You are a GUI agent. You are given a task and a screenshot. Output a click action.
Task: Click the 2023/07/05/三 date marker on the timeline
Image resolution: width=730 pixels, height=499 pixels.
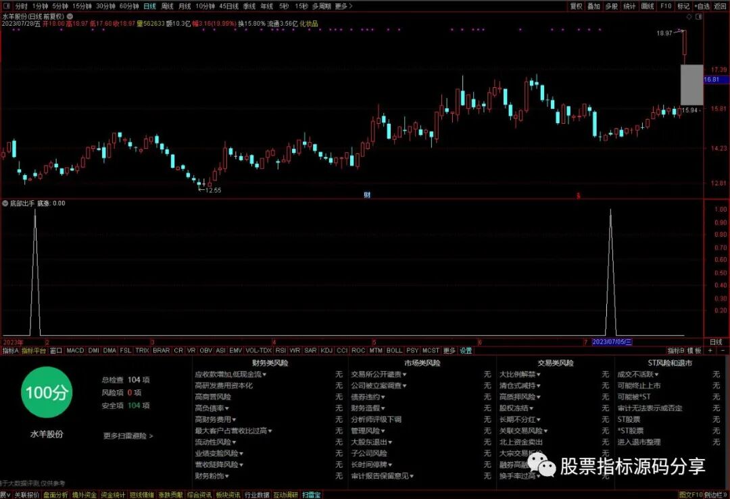tap(612, 342)
